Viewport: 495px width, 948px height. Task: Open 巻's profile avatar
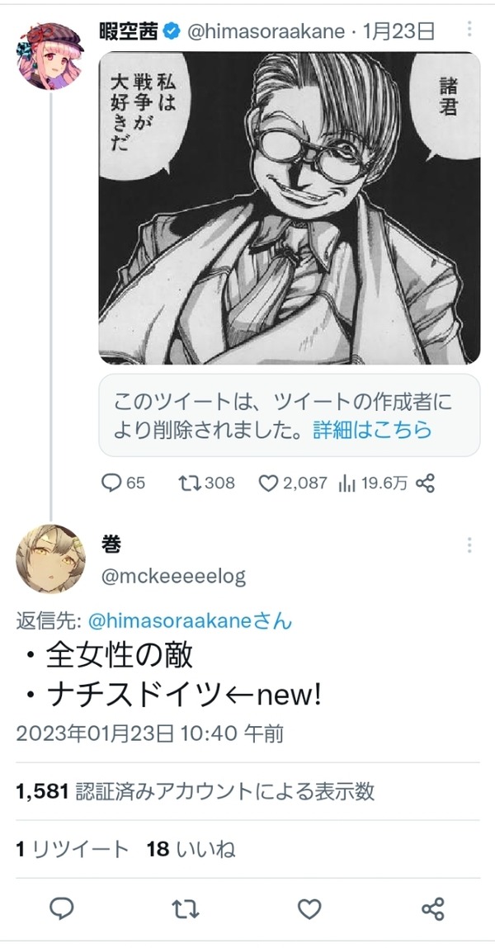(51, 559)
